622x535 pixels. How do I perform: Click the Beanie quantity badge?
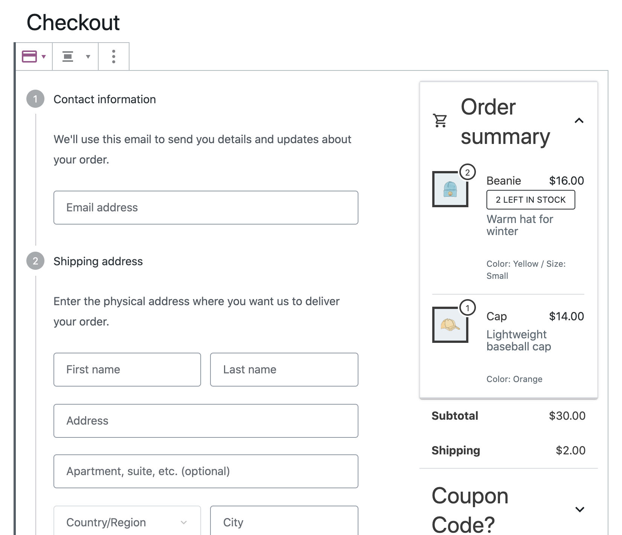coord(467,173)
